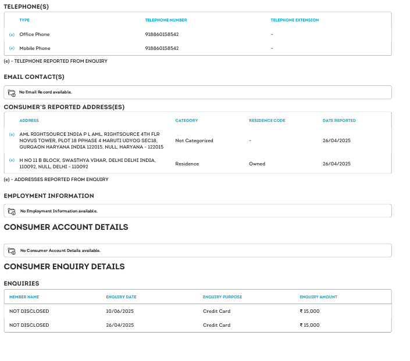
Task: Click the Telephone Extension column header
Action: tap(294, 20)
